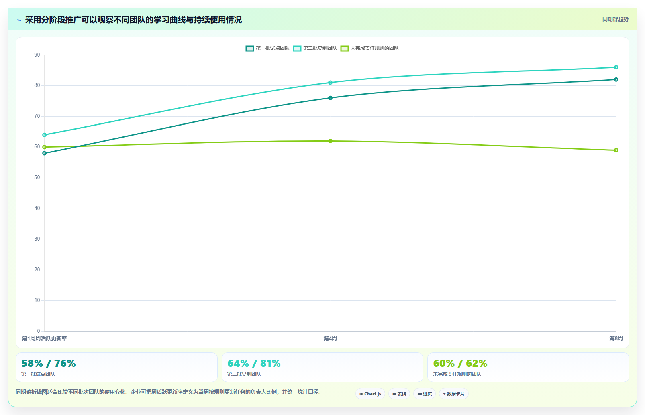
Task: Click the 第8周 x-axis label
Action: coord(616,339)
